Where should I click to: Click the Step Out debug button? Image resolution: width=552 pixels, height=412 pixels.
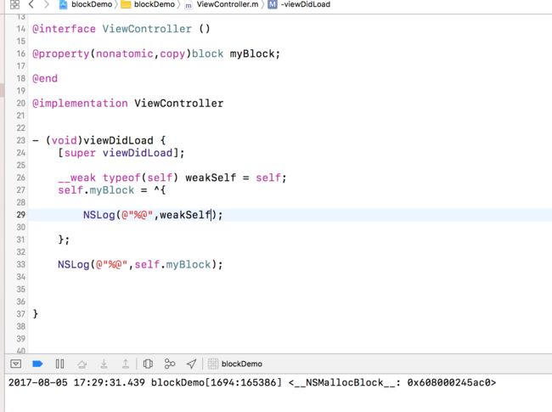(126, 364)
